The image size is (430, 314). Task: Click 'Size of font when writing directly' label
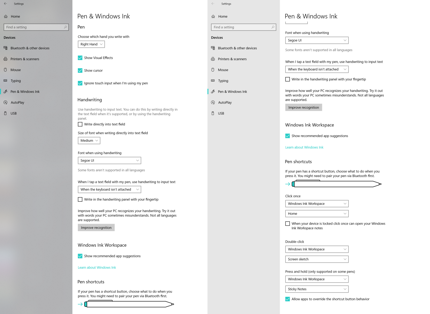[113, 133]
